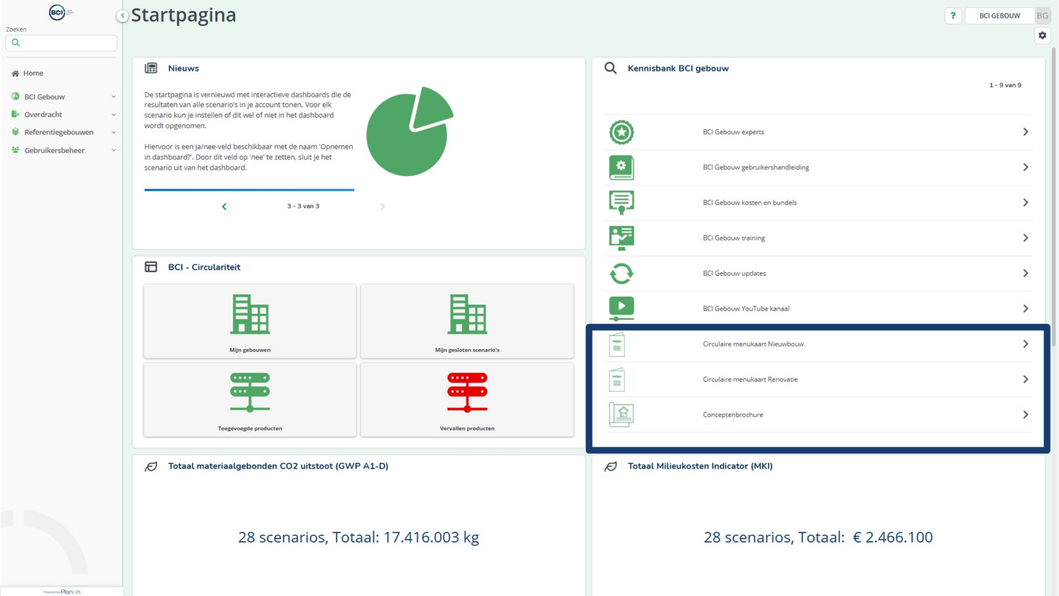Open the Overdracht sidebar menu

(43, 114)
